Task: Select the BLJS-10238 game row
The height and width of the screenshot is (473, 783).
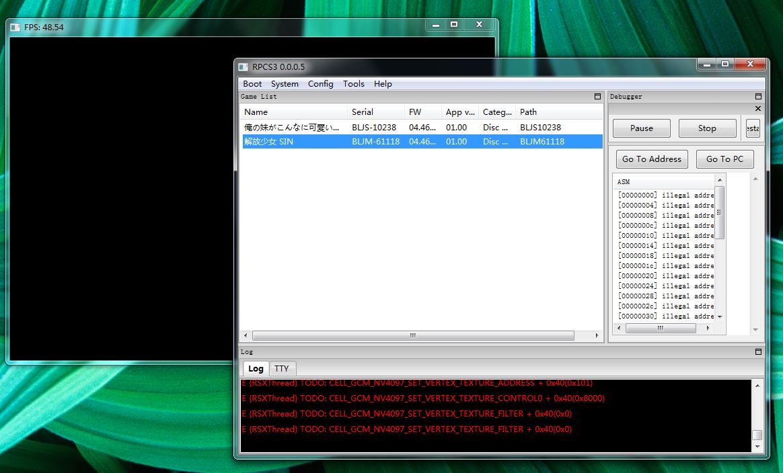Action: (x=373, y=127)
